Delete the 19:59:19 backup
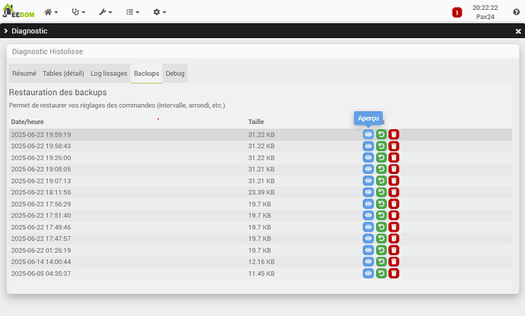This screenshot has height=316, width=525. [x=394, y=134]
